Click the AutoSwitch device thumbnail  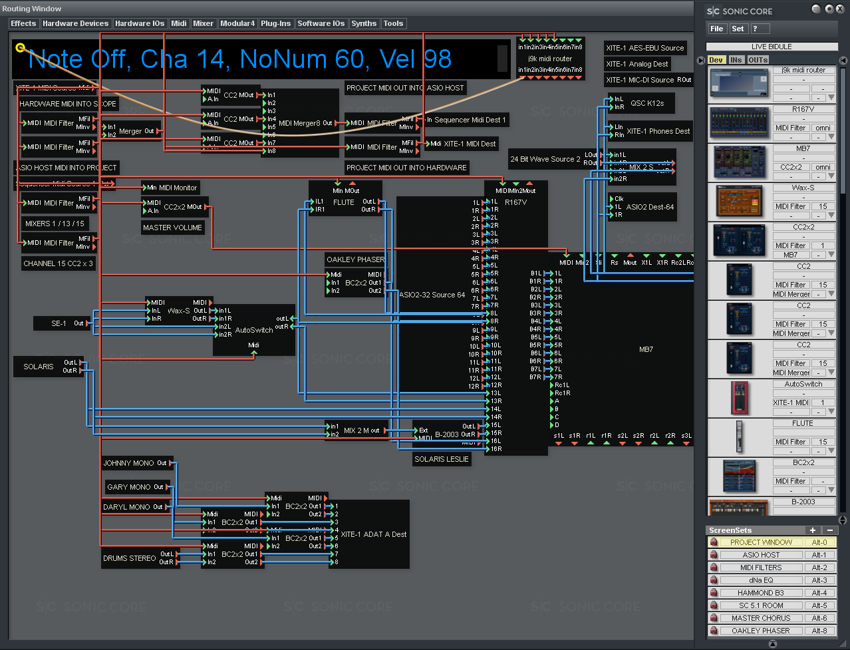[738, 398]
